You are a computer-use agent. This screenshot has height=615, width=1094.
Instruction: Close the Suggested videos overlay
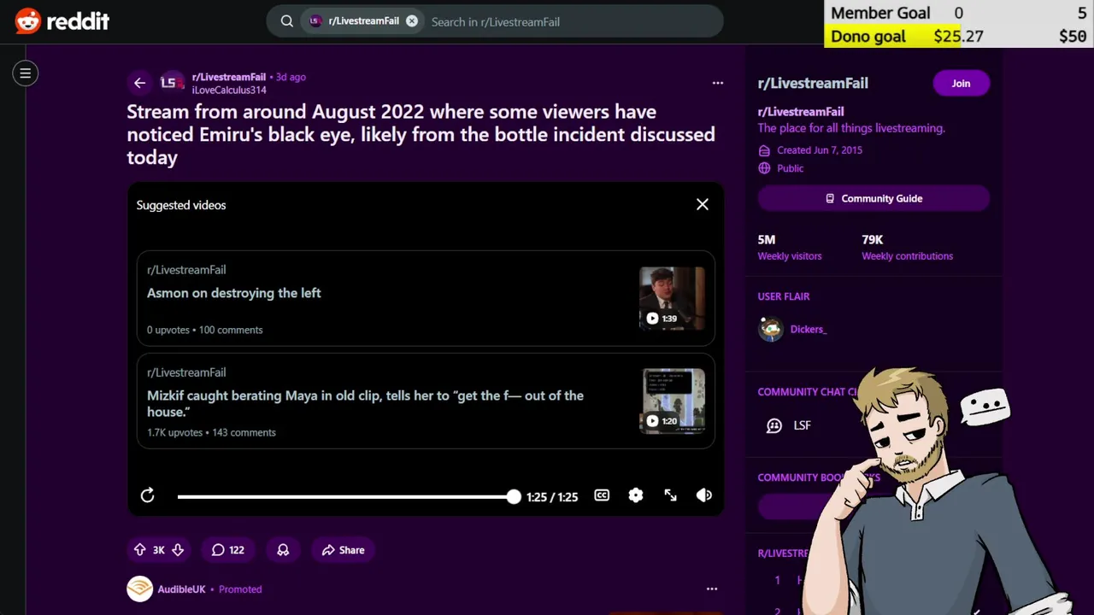703,204
